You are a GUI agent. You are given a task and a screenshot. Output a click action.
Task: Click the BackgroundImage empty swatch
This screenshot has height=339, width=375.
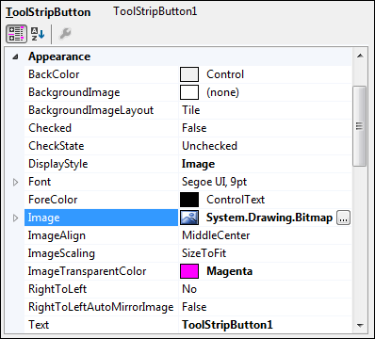pyautogui.click(x=189, y=92)
